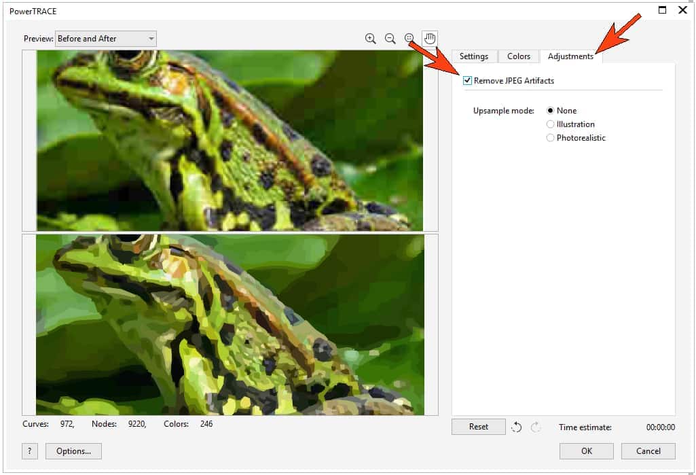
Task: Switch to the Settings tab
Action: click(x=474, y=56)
